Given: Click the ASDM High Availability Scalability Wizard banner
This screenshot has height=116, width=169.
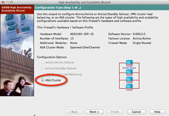Looking at the screenshot, I should click(x=17, y=9).
